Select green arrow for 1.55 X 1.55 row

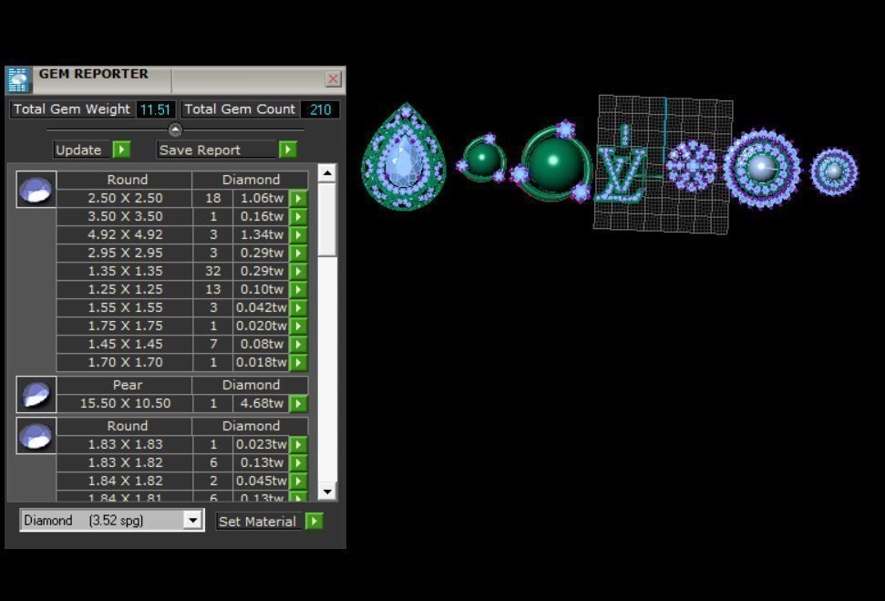(298, 308)
